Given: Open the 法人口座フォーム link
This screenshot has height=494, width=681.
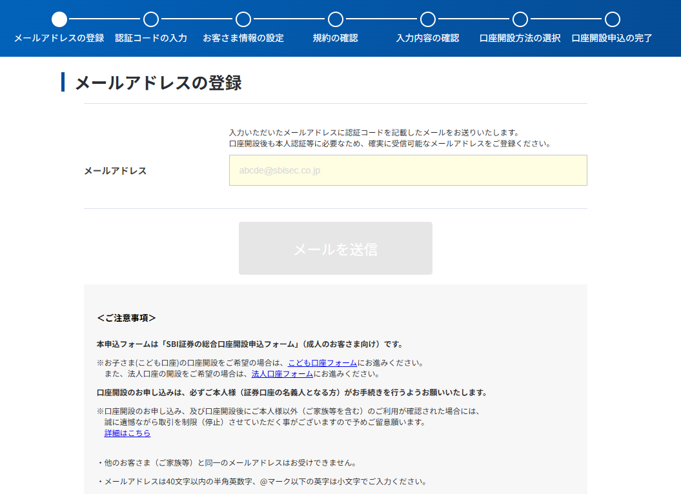Looking at the screenshot, I should pyautogui.click(x=282, y=374).
